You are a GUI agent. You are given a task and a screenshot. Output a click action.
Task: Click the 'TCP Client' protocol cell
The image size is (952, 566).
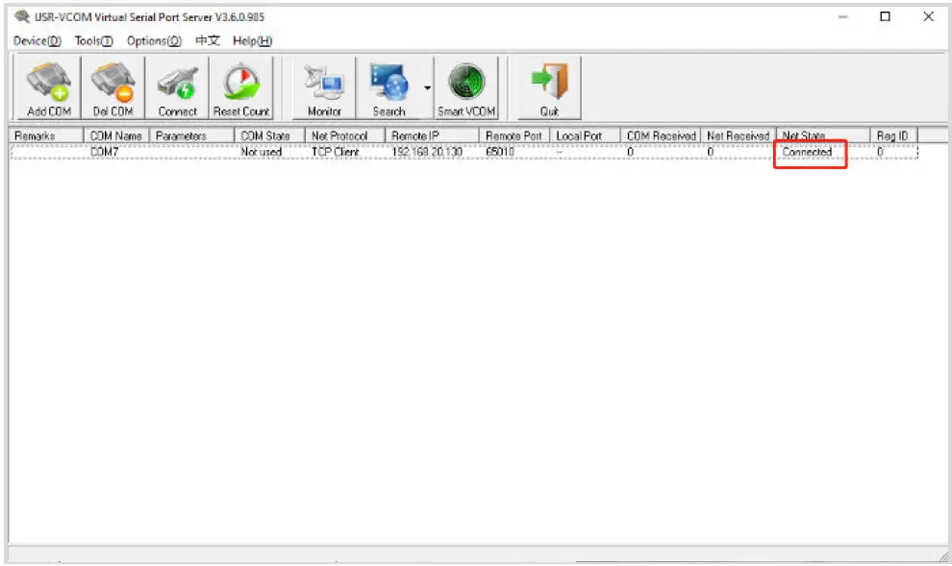coord(336,152)
